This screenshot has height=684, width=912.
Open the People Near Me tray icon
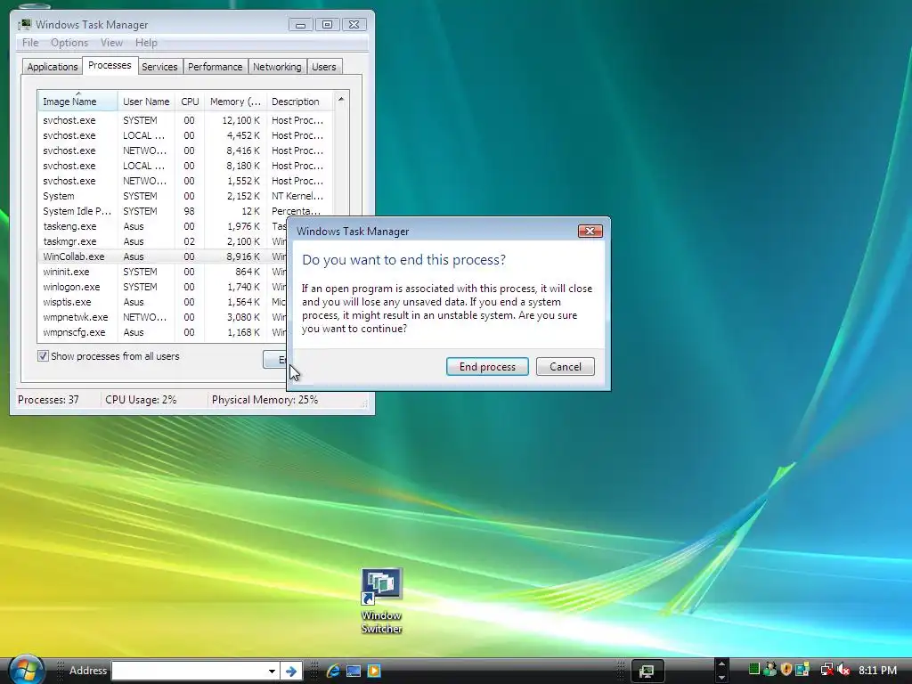pos(770,670)
